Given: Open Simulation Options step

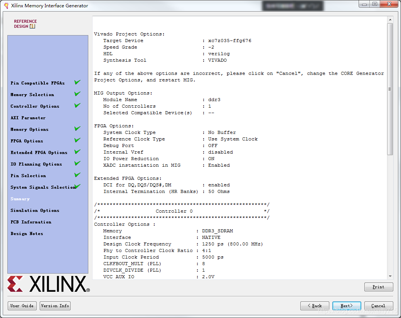Looking at the screenshot, I should pyautogui.click(x=35, y=210).
